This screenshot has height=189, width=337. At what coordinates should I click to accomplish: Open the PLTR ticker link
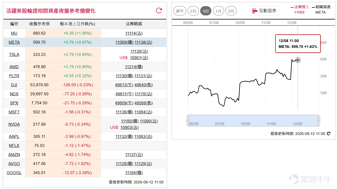[14, 76]
